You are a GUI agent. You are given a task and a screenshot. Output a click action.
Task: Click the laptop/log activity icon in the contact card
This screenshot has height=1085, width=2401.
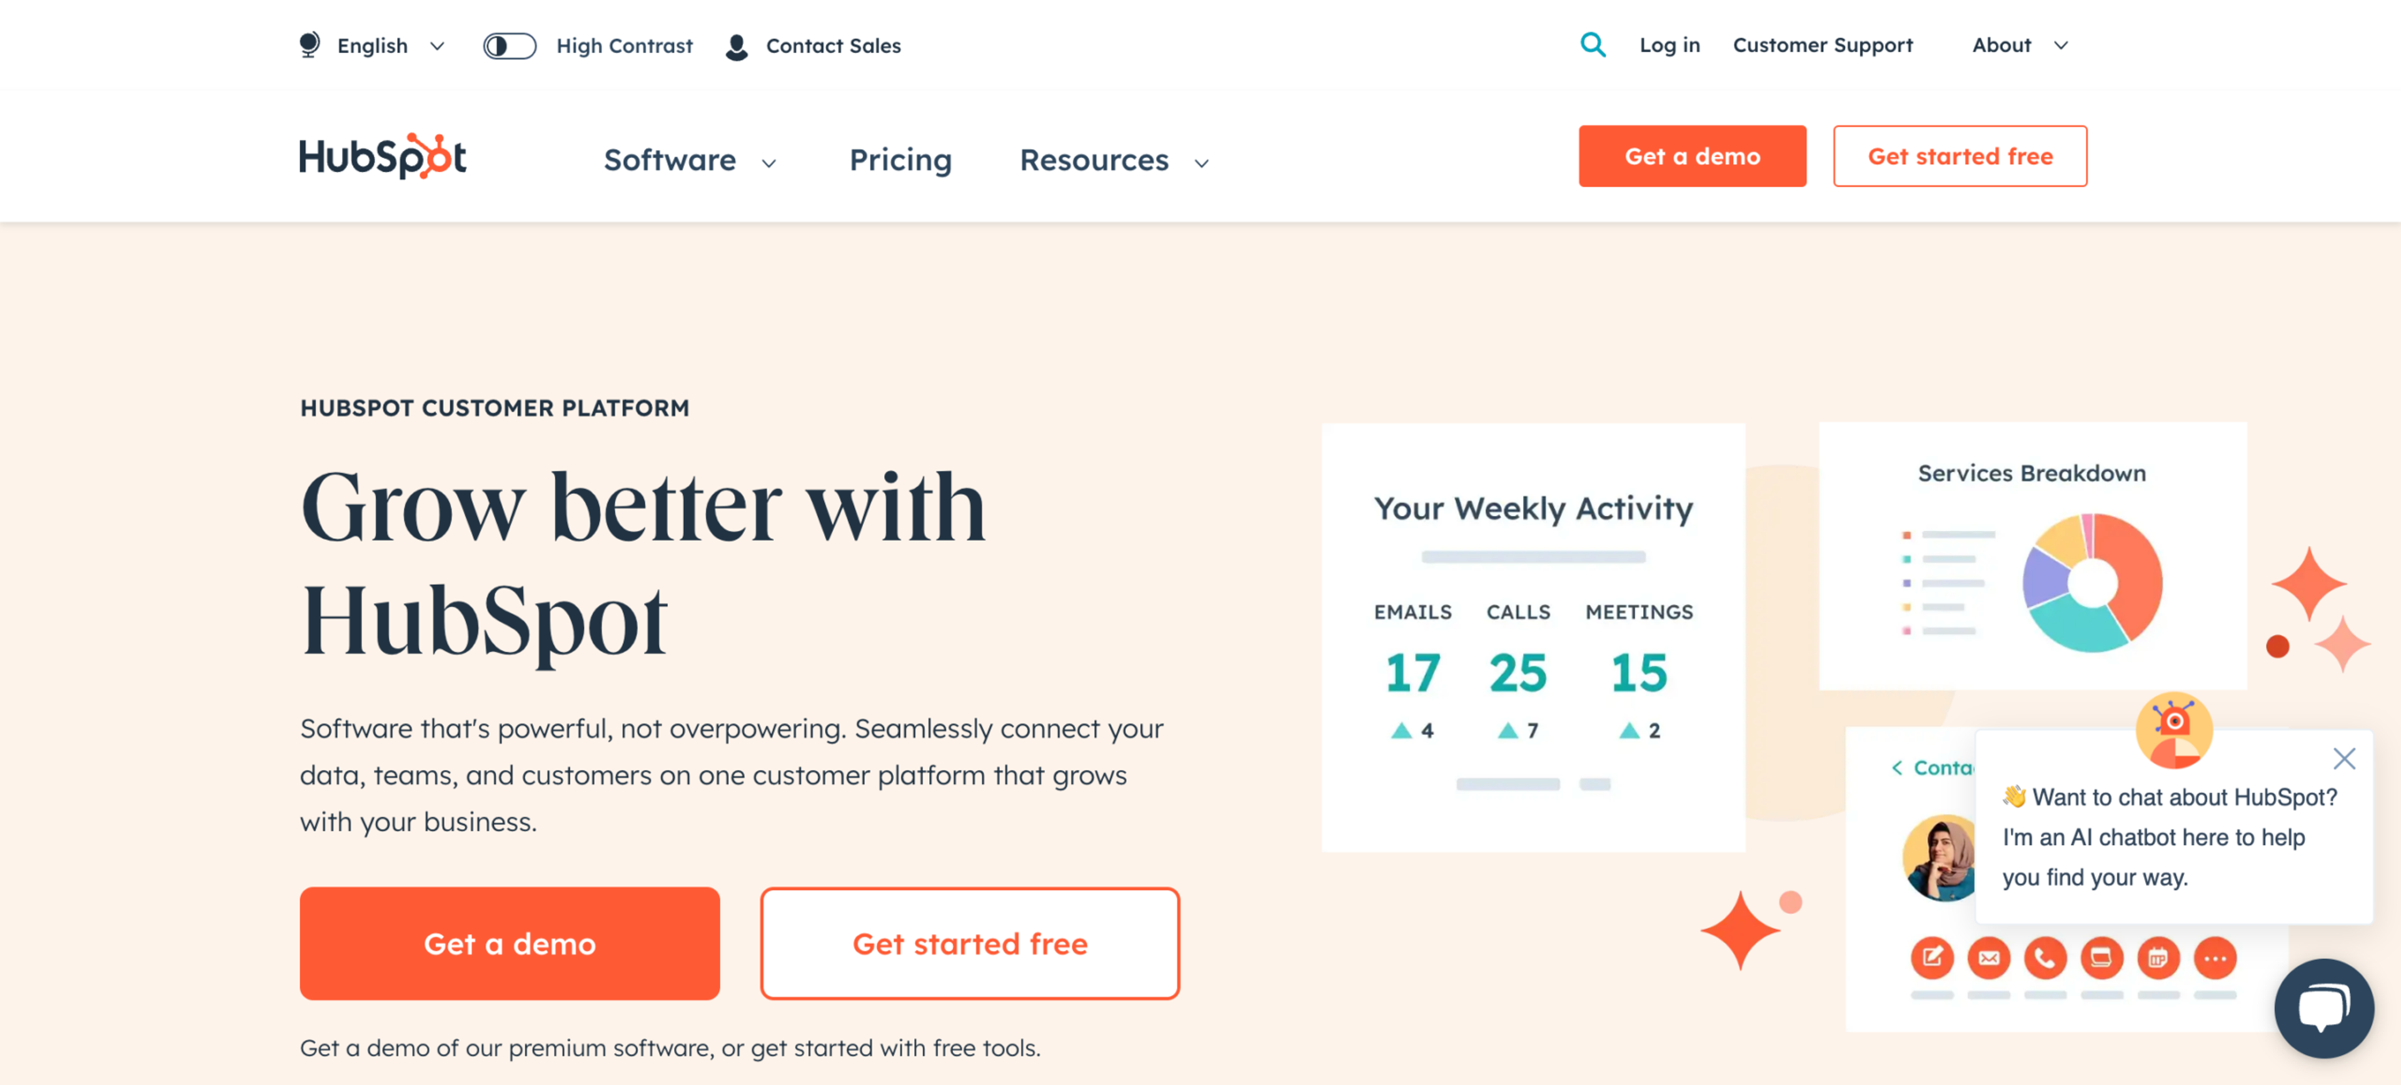point(2102,957)
